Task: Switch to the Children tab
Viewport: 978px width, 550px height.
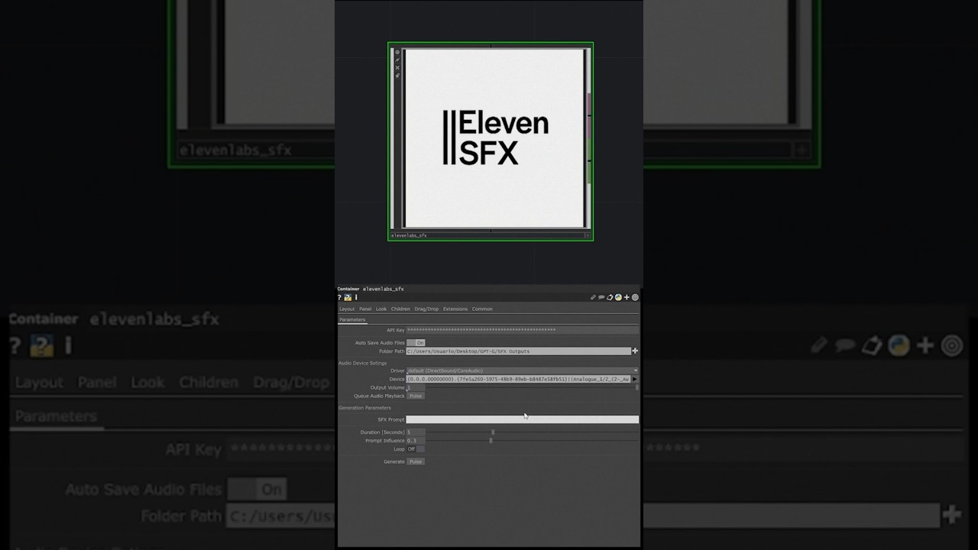Action: pos(400,309)
